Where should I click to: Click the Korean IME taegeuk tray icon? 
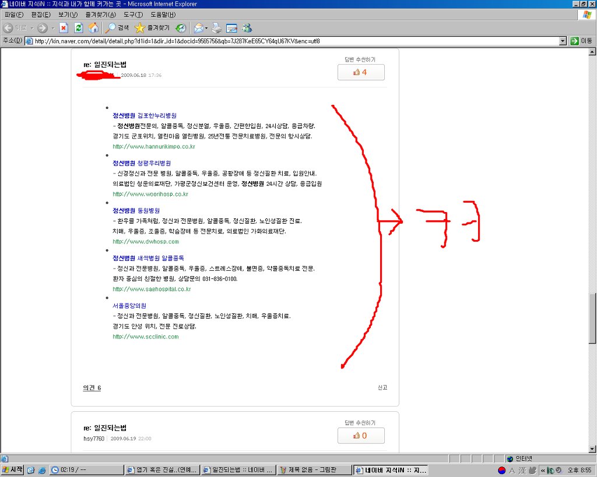pyautogui.click(x=502, y=471)
